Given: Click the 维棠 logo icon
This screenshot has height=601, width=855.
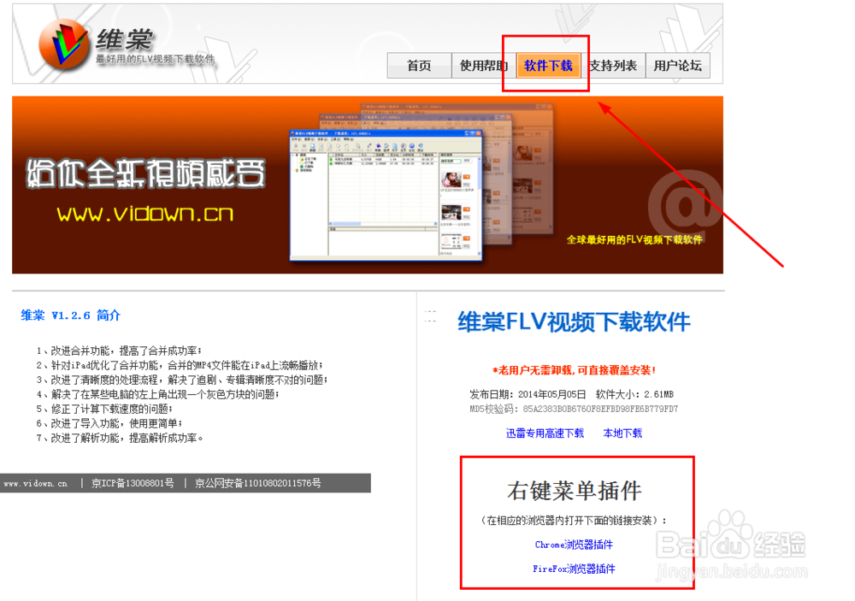Looking at the screenshot, I should coord(64,44).
